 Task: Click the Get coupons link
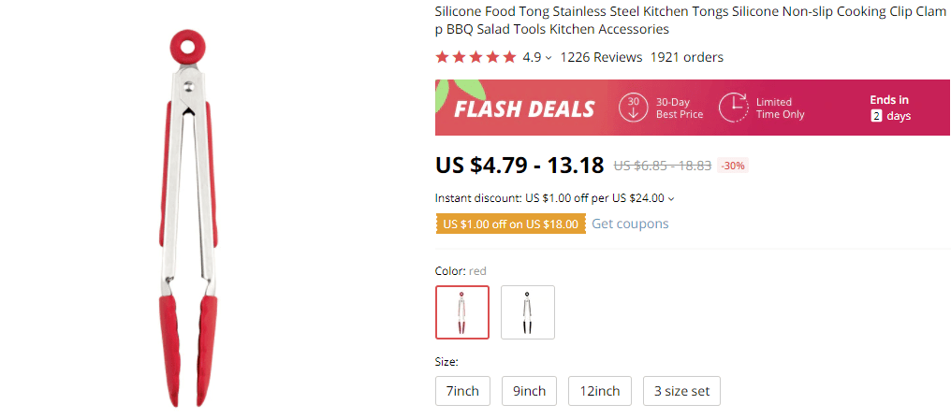pyautogui.click(x=630, y=224)
